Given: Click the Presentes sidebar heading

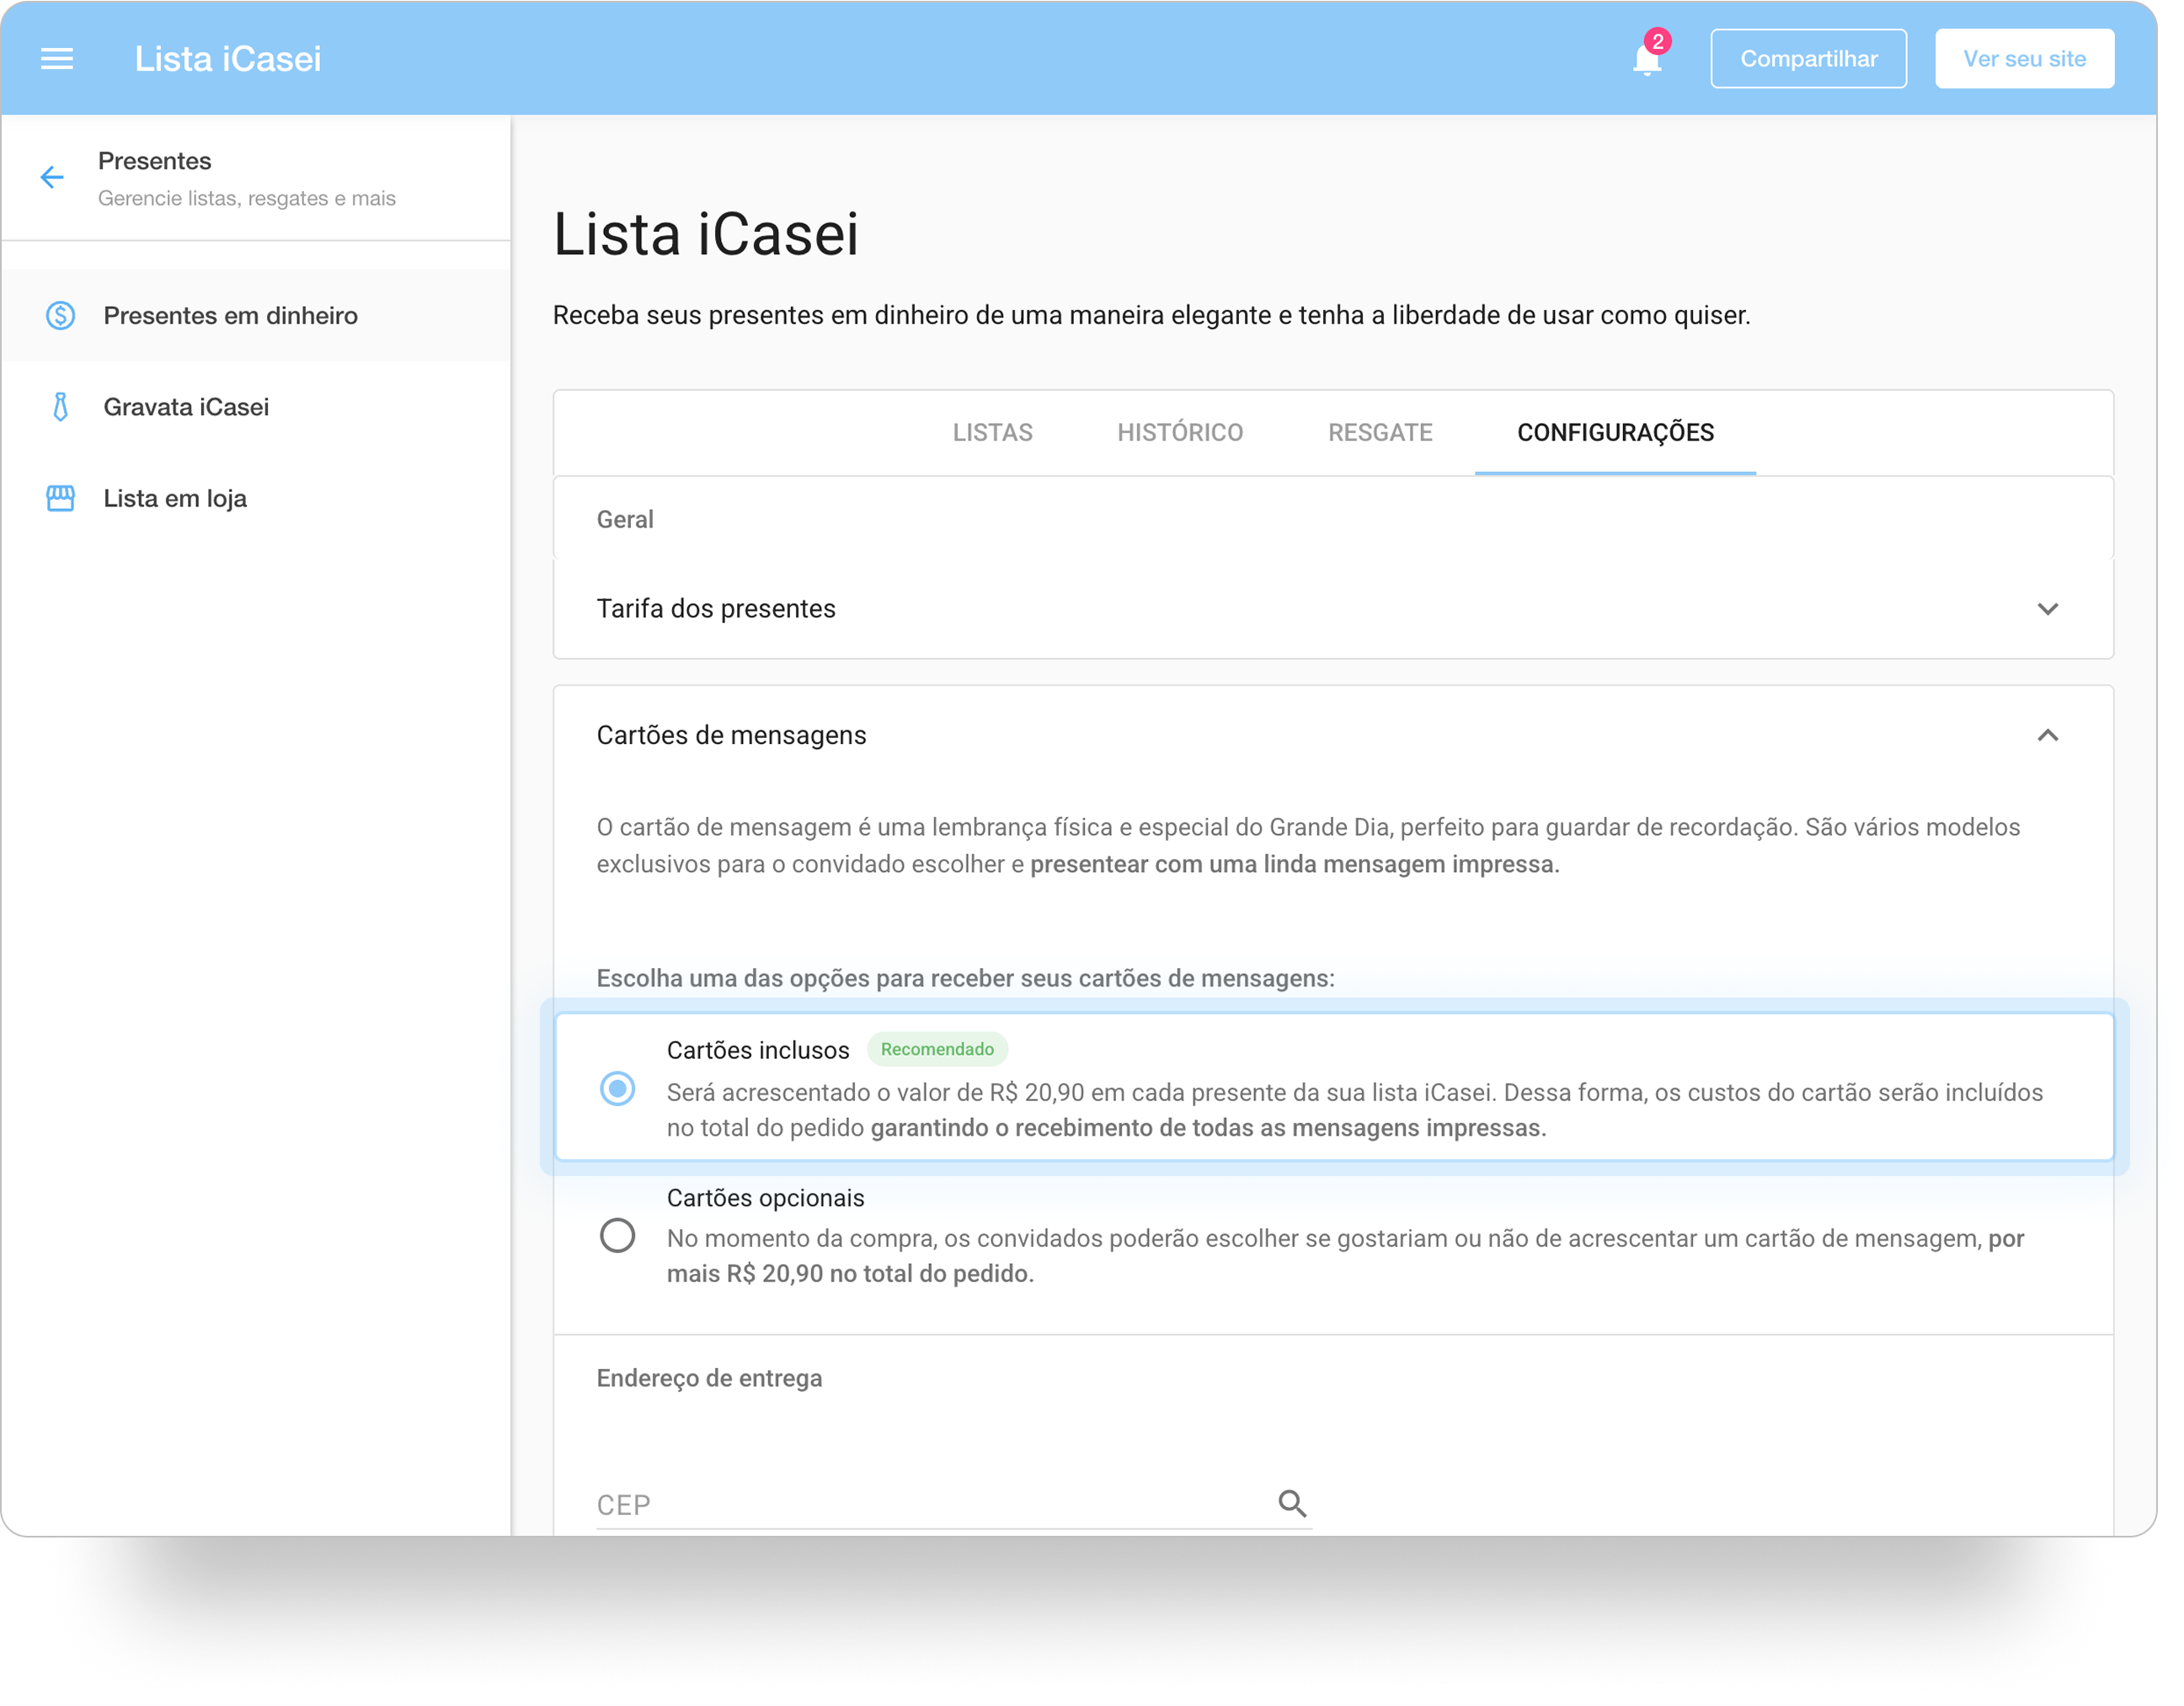Looking at the screenshot, I should (157, 163).
